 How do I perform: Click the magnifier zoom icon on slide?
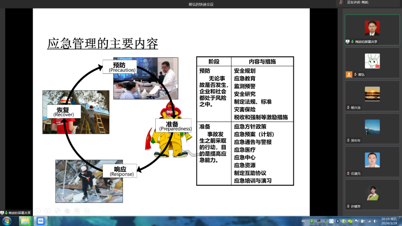(77, 211)
